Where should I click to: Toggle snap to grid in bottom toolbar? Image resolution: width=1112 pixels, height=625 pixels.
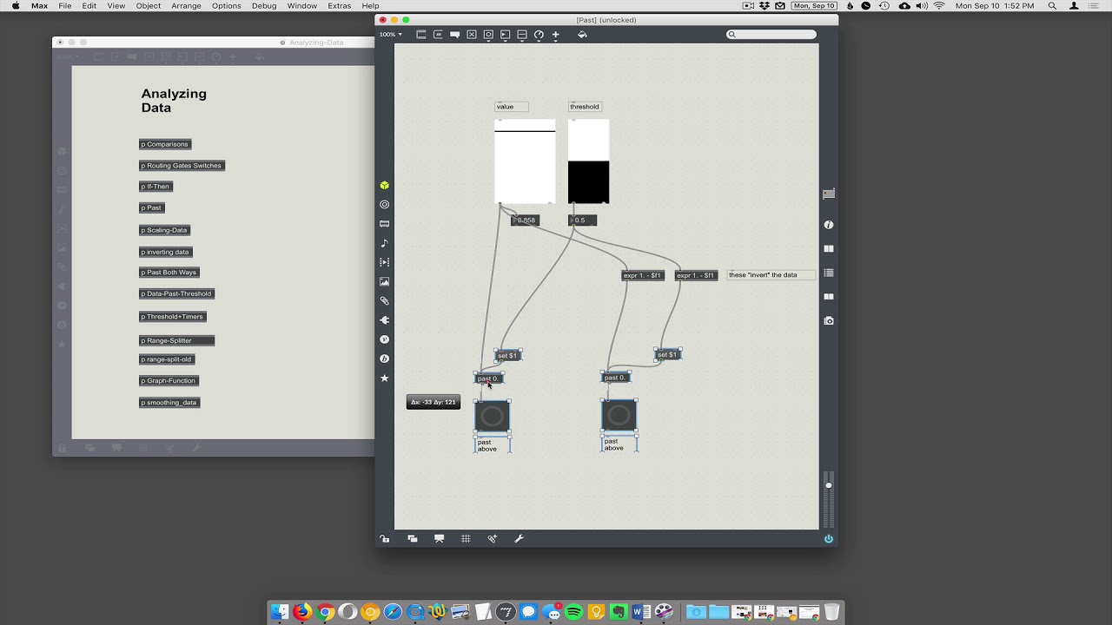[493, 539]
